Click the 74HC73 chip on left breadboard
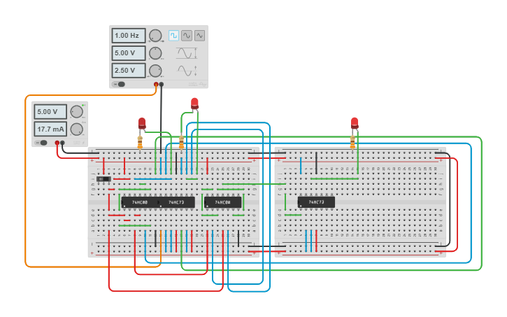Screen dimensions: 507x317 coord(176,202)
